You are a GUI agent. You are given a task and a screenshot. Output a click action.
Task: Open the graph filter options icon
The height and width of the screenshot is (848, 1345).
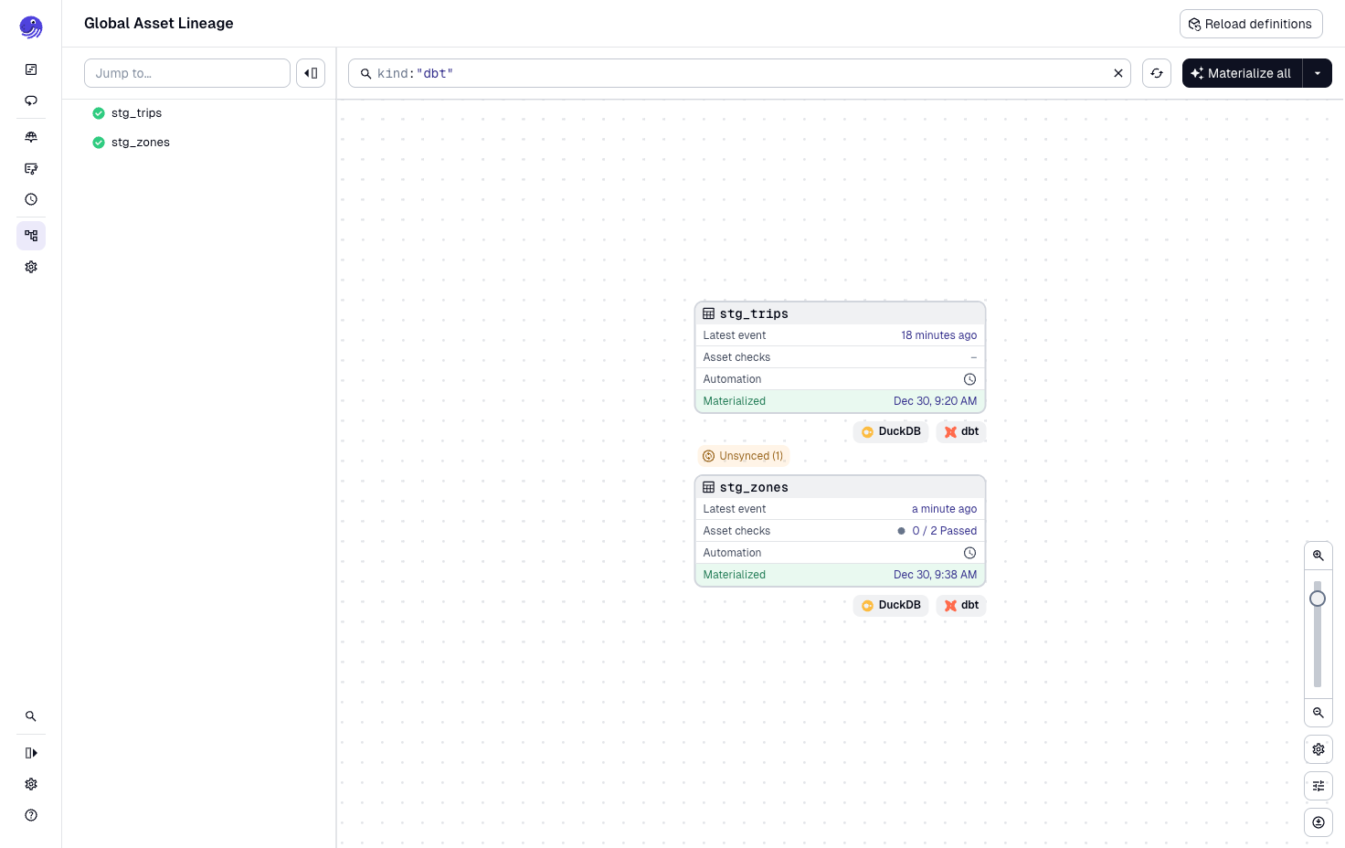click(1319, 786)
